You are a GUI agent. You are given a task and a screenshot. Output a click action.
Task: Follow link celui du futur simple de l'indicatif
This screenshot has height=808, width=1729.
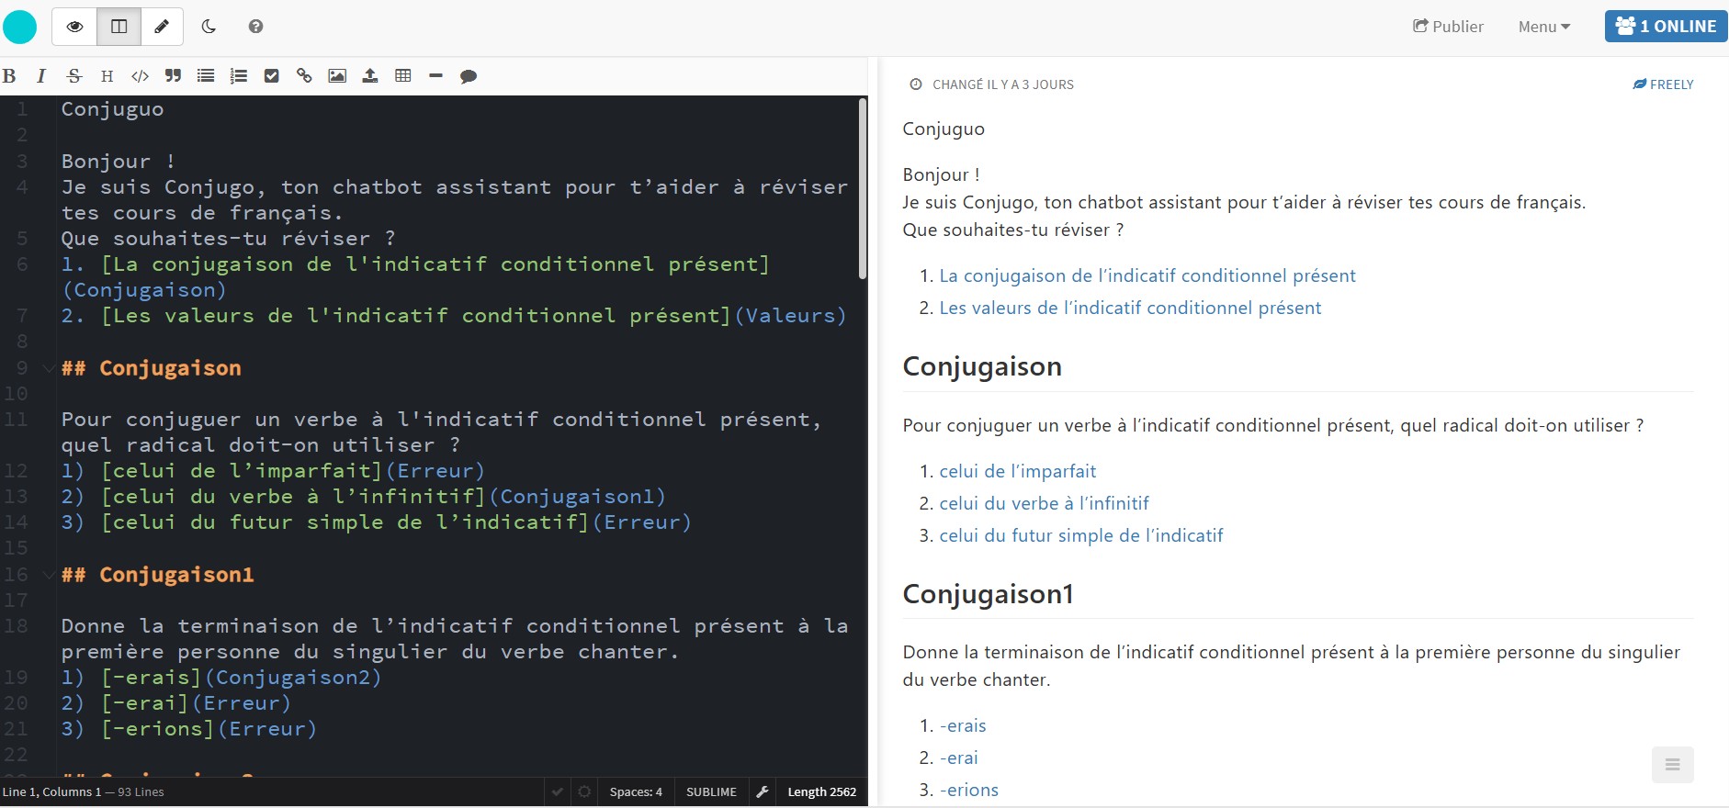(1081, 535)
